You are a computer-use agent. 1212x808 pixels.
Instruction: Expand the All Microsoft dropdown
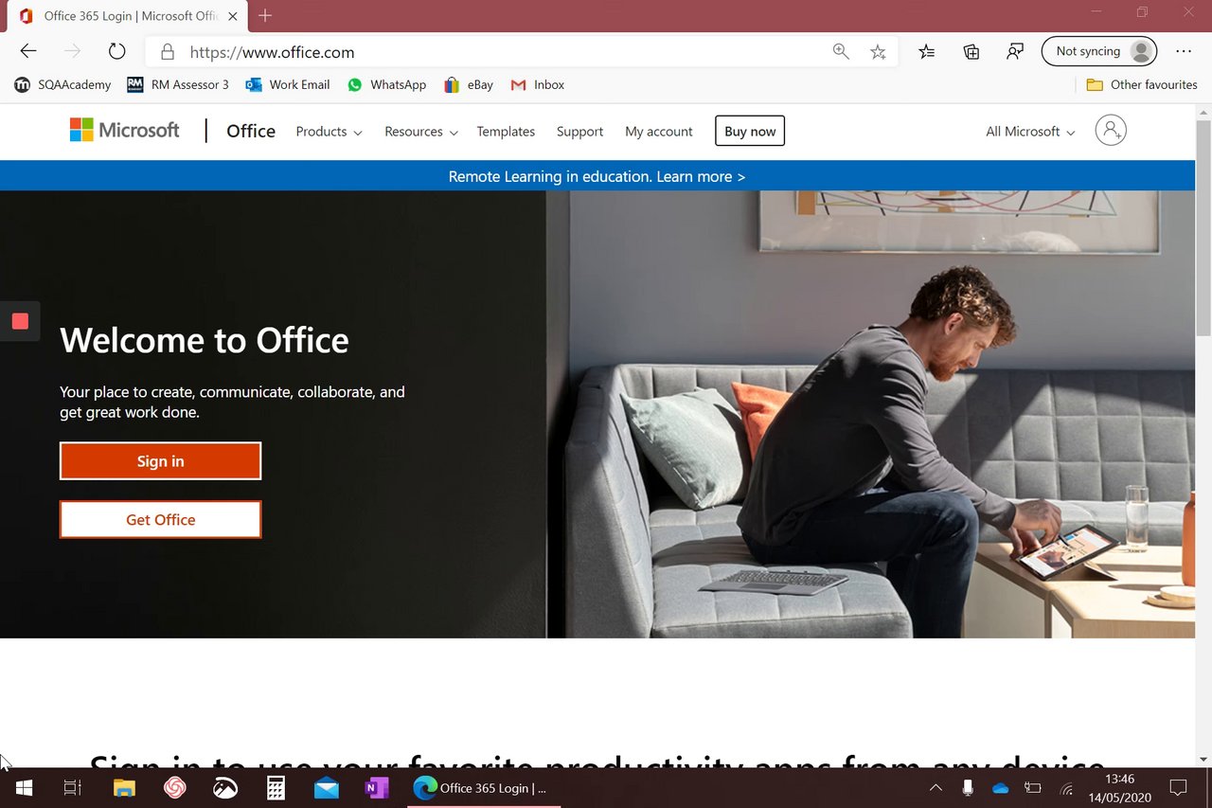point(1030,132)
